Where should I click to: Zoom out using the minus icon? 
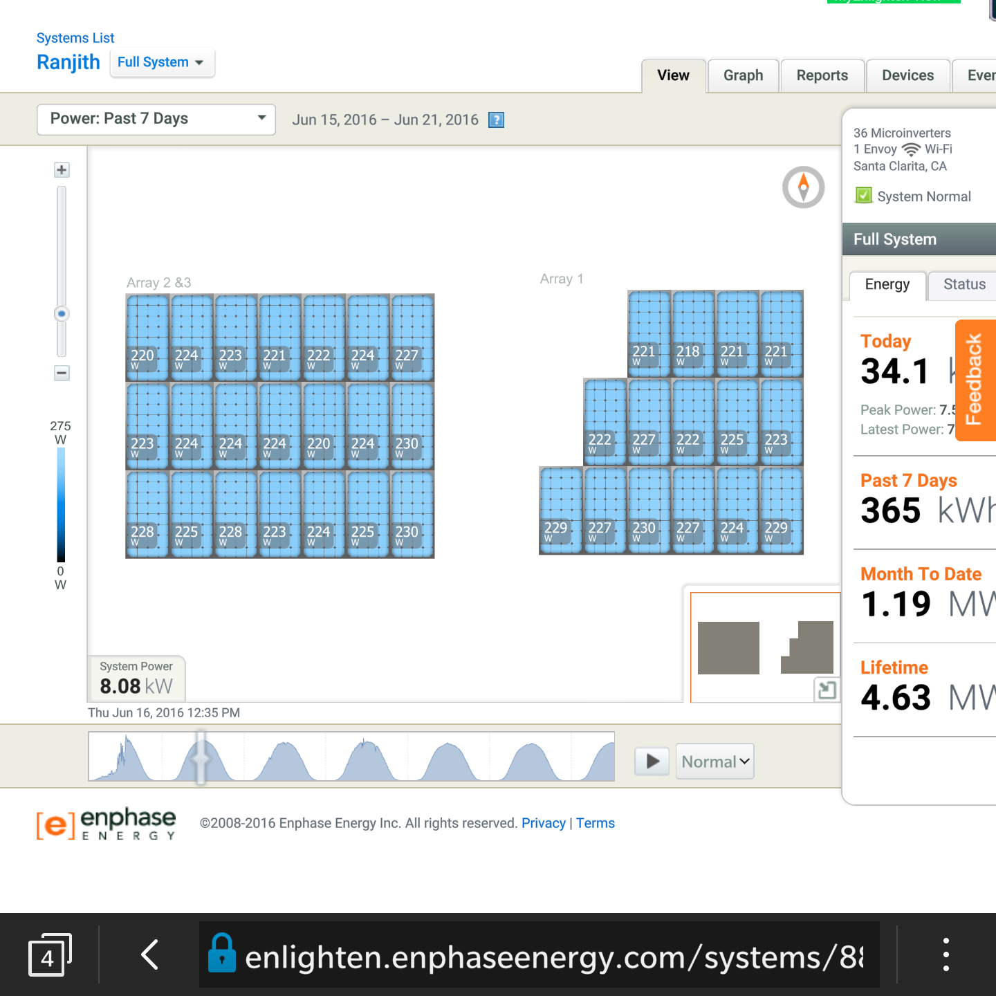[61, 373]
